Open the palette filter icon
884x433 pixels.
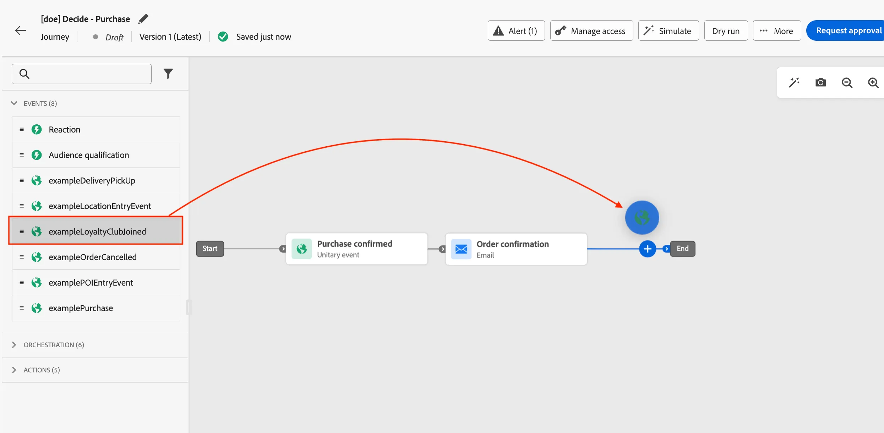tap(168, 74)
